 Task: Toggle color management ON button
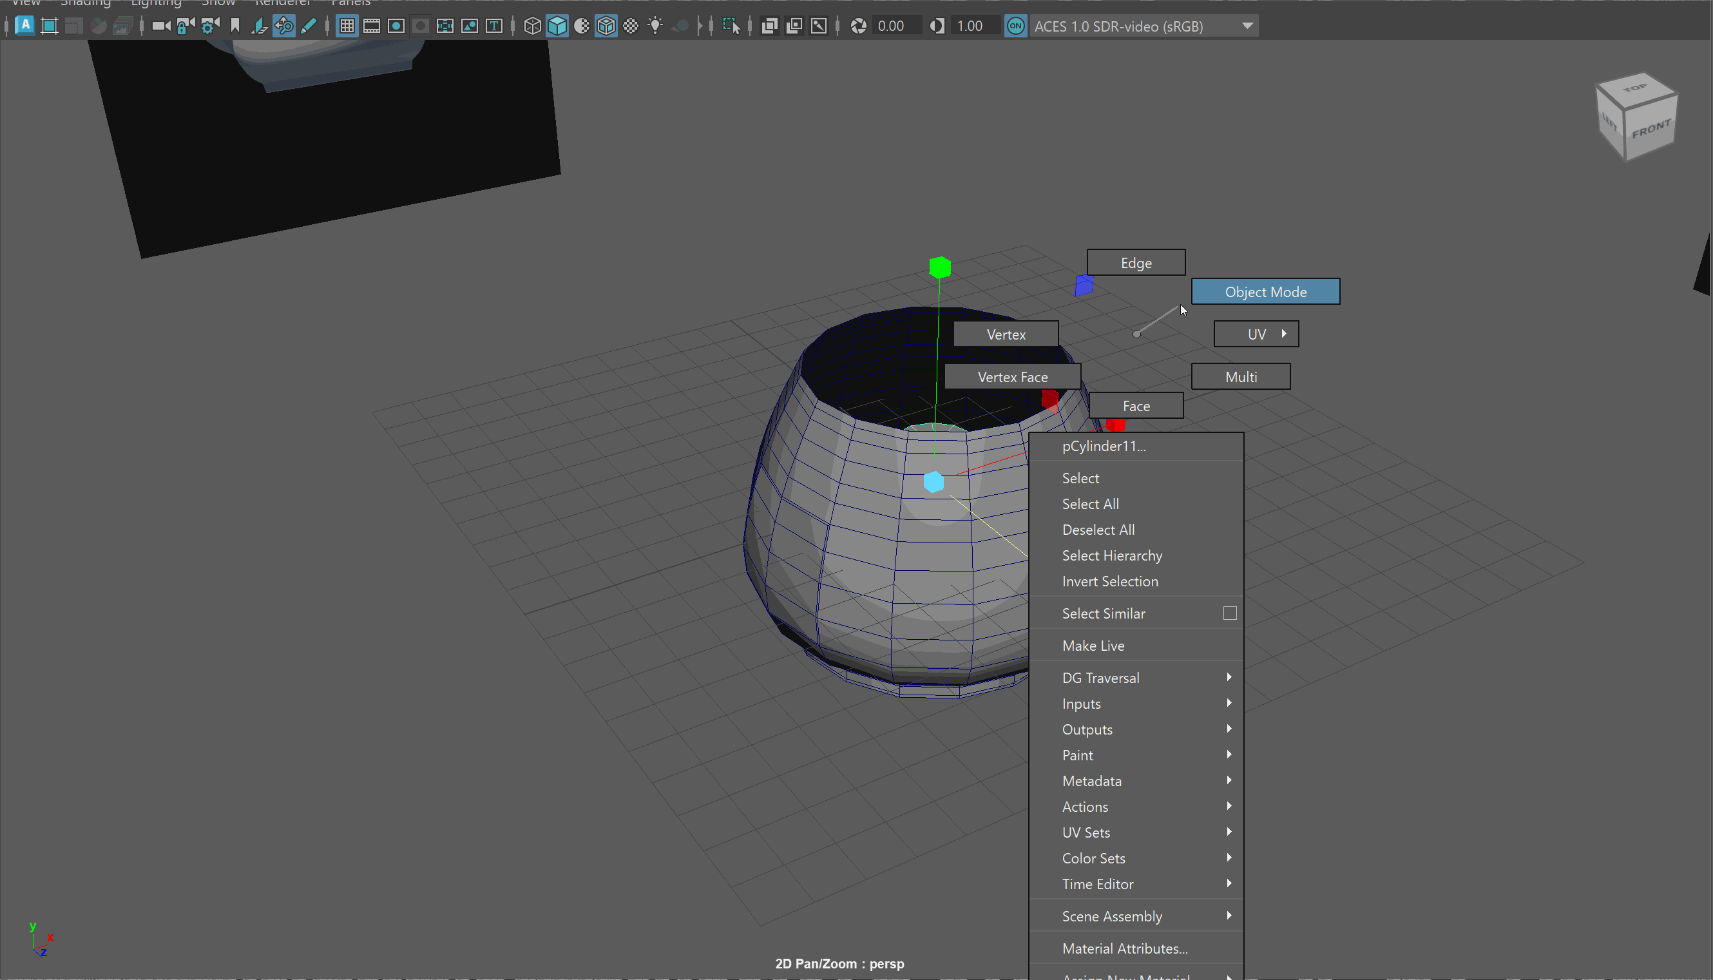click(x=1015, y=26)
